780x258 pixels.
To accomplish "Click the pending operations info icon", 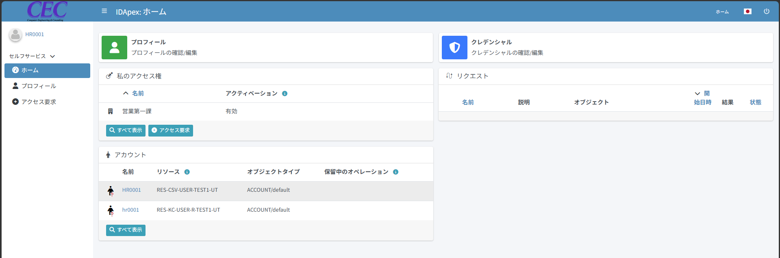I will pyautogui.click(x=395, y=172).
